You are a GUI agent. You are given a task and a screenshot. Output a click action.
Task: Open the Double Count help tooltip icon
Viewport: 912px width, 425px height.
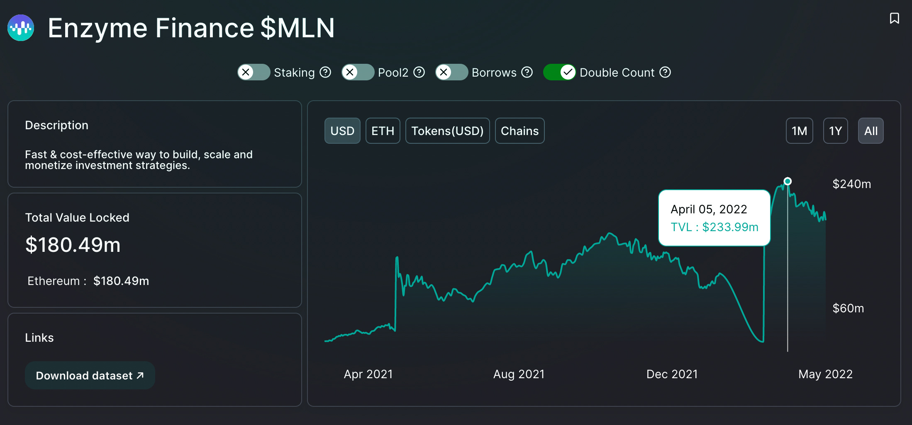(666, 72)
